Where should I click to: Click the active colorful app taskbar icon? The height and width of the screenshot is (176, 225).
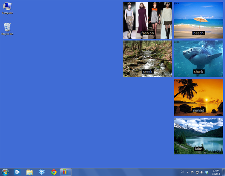[65, 172]
